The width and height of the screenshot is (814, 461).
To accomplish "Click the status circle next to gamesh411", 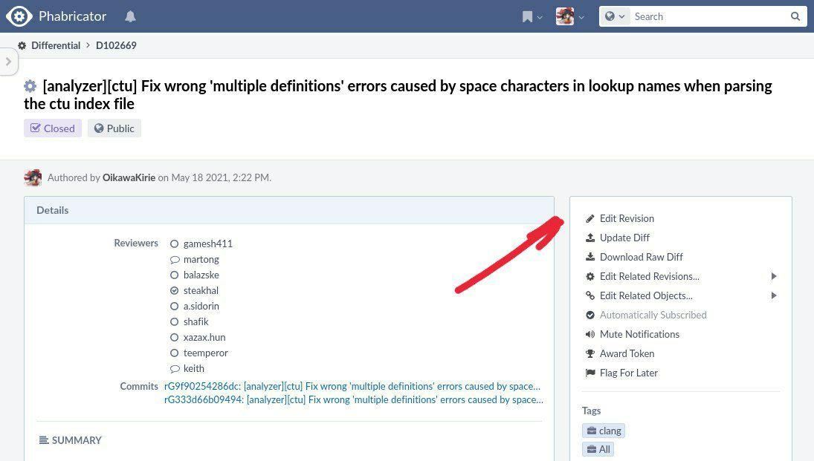I will 175,243.
